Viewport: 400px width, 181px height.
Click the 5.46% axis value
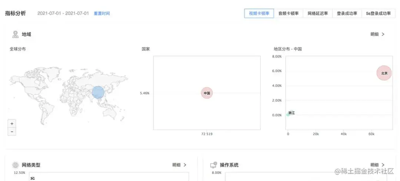point(145,93)
